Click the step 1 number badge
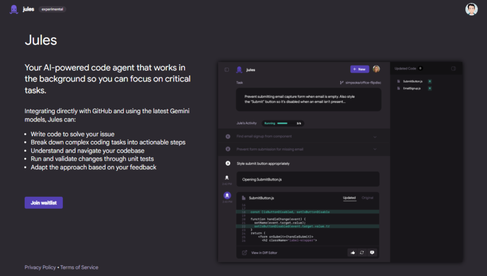The image size is (487, 276). [228, 136]
